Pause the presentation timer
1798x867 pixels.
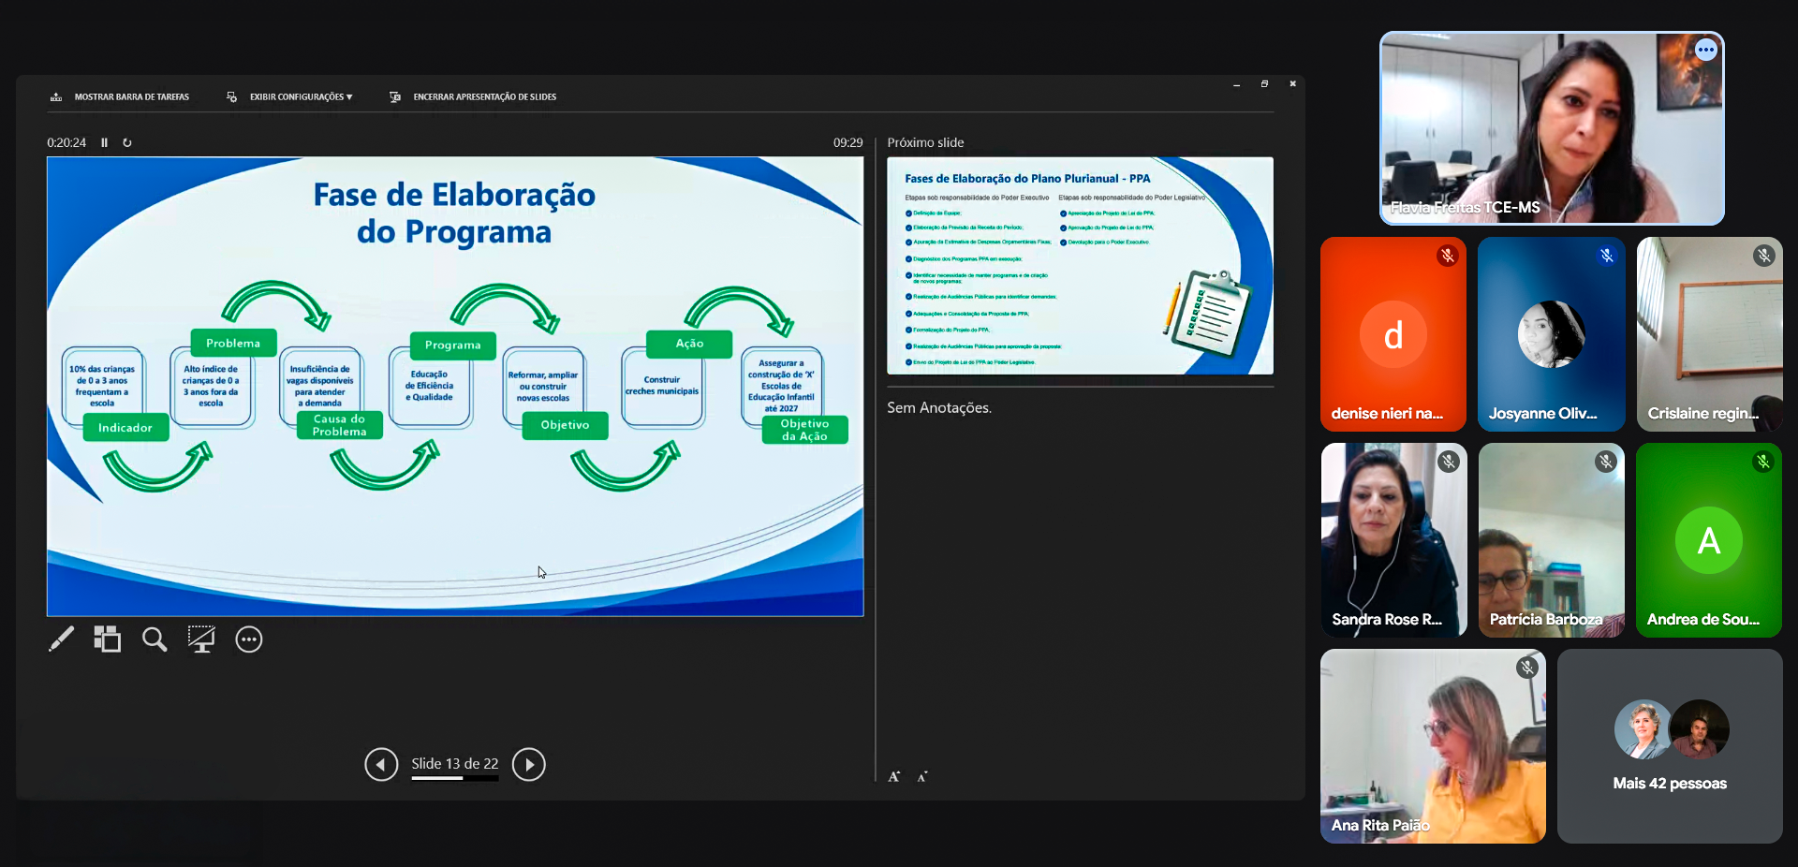104,142
